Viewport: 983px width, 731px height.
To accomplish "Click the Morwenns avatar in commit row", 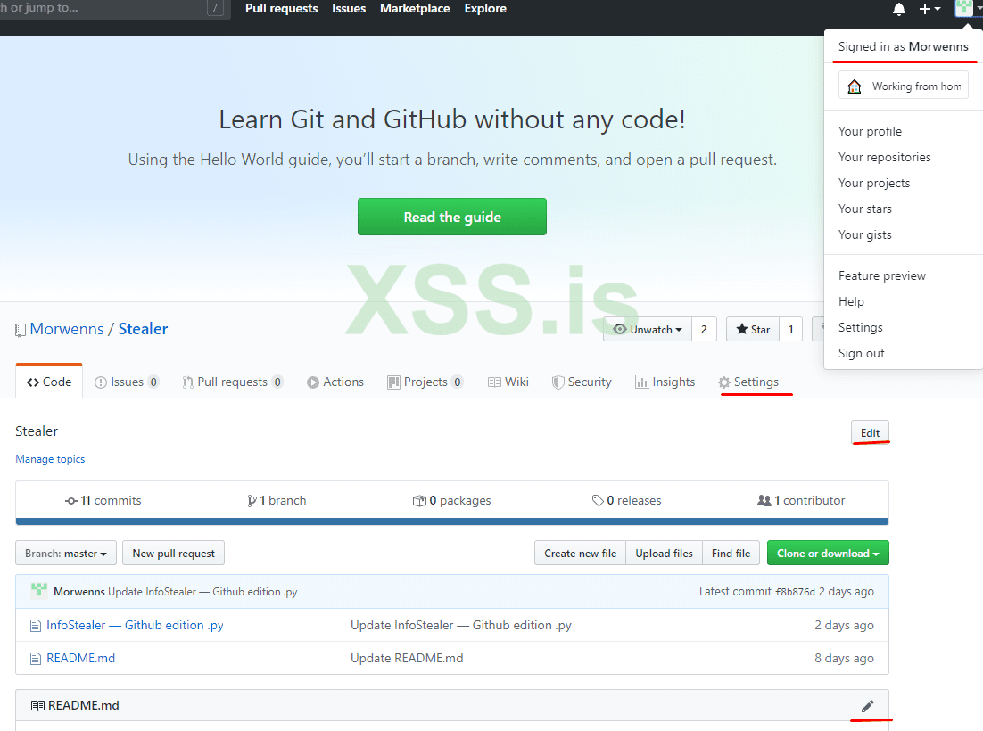I will [x=39, y=591].
